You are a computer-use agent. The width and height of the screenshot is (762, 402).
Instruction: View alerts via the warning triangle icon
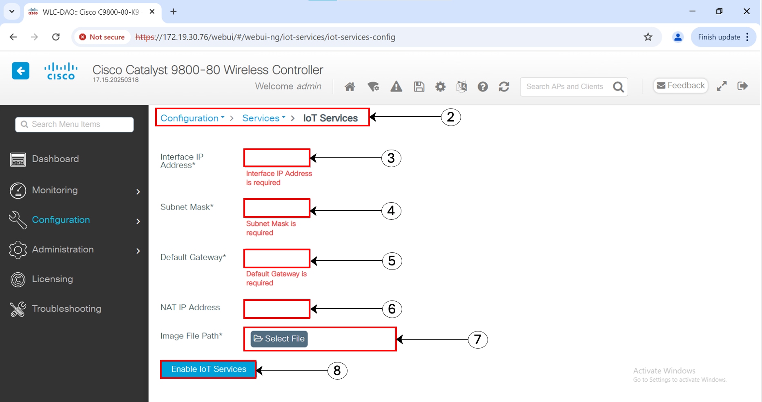pos(396,86)
